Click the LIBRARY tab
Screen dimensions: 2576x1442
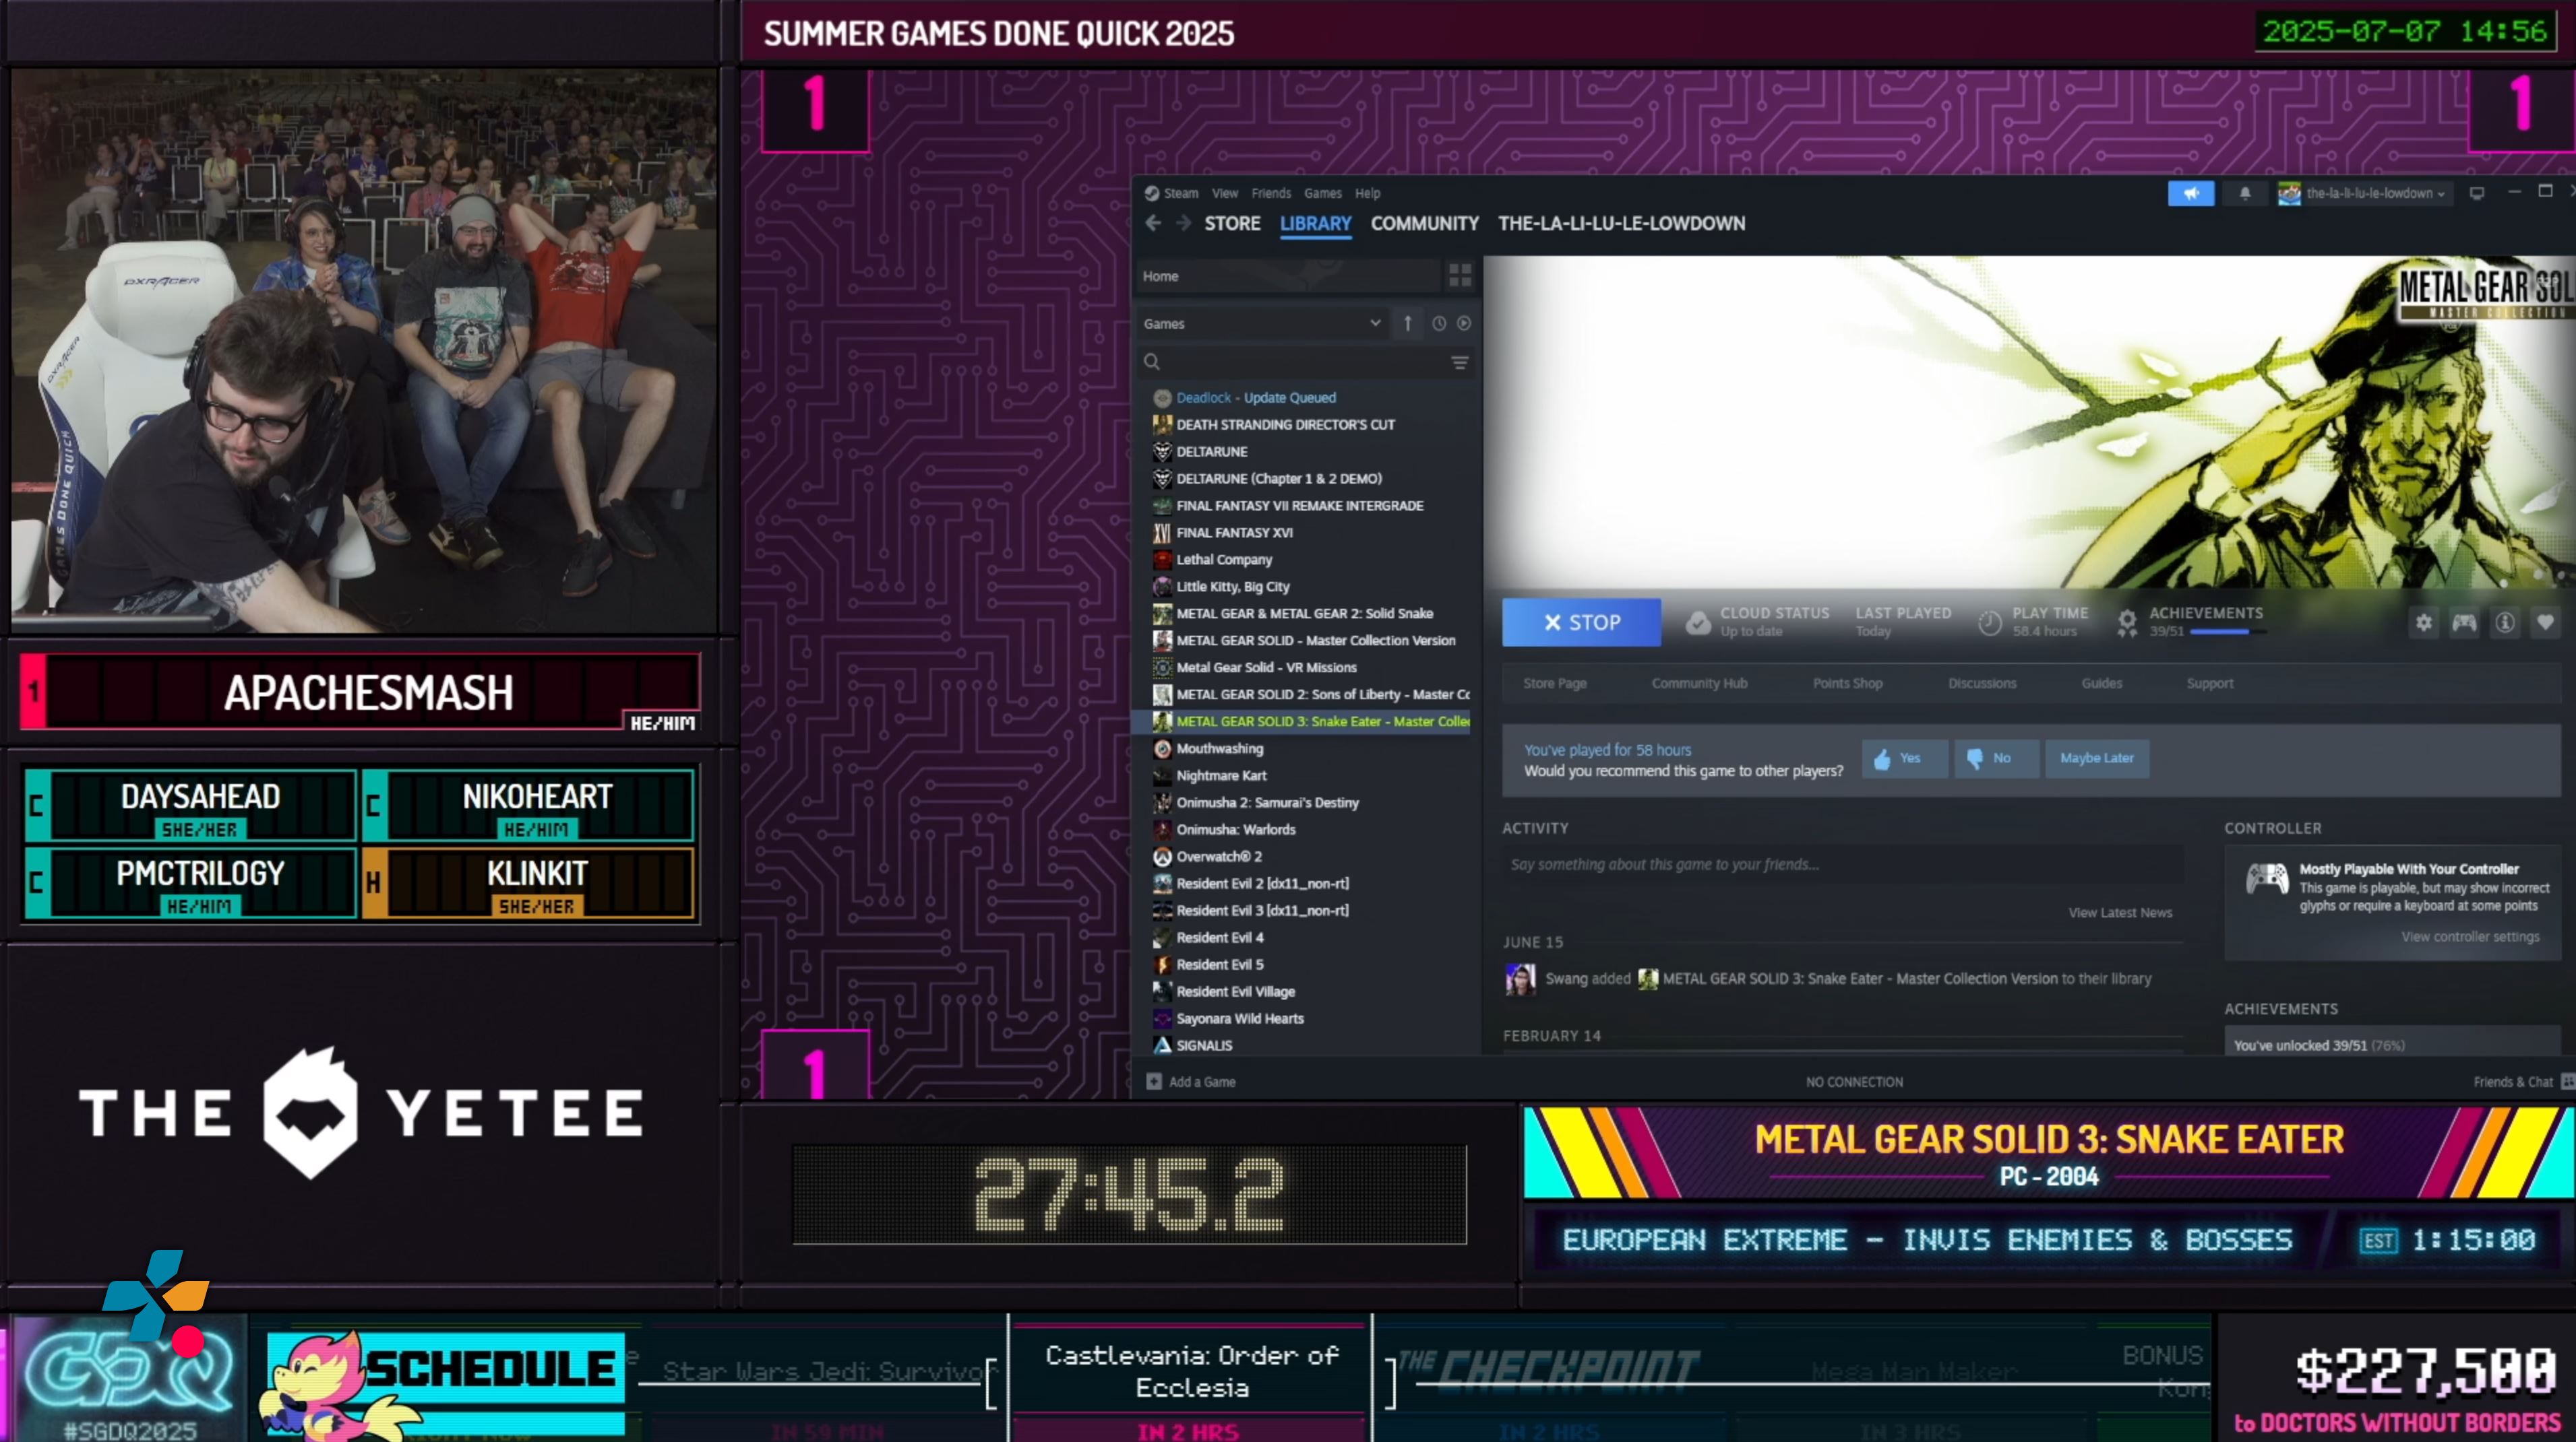pos(1315,224)
